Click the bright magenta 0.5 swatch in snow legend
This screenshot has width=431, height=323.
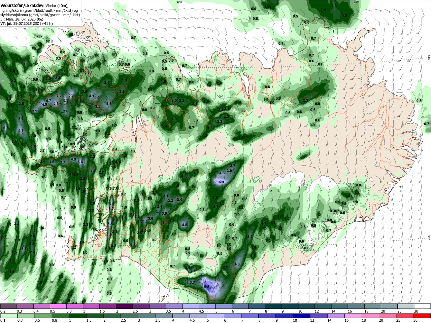[58, 307]
